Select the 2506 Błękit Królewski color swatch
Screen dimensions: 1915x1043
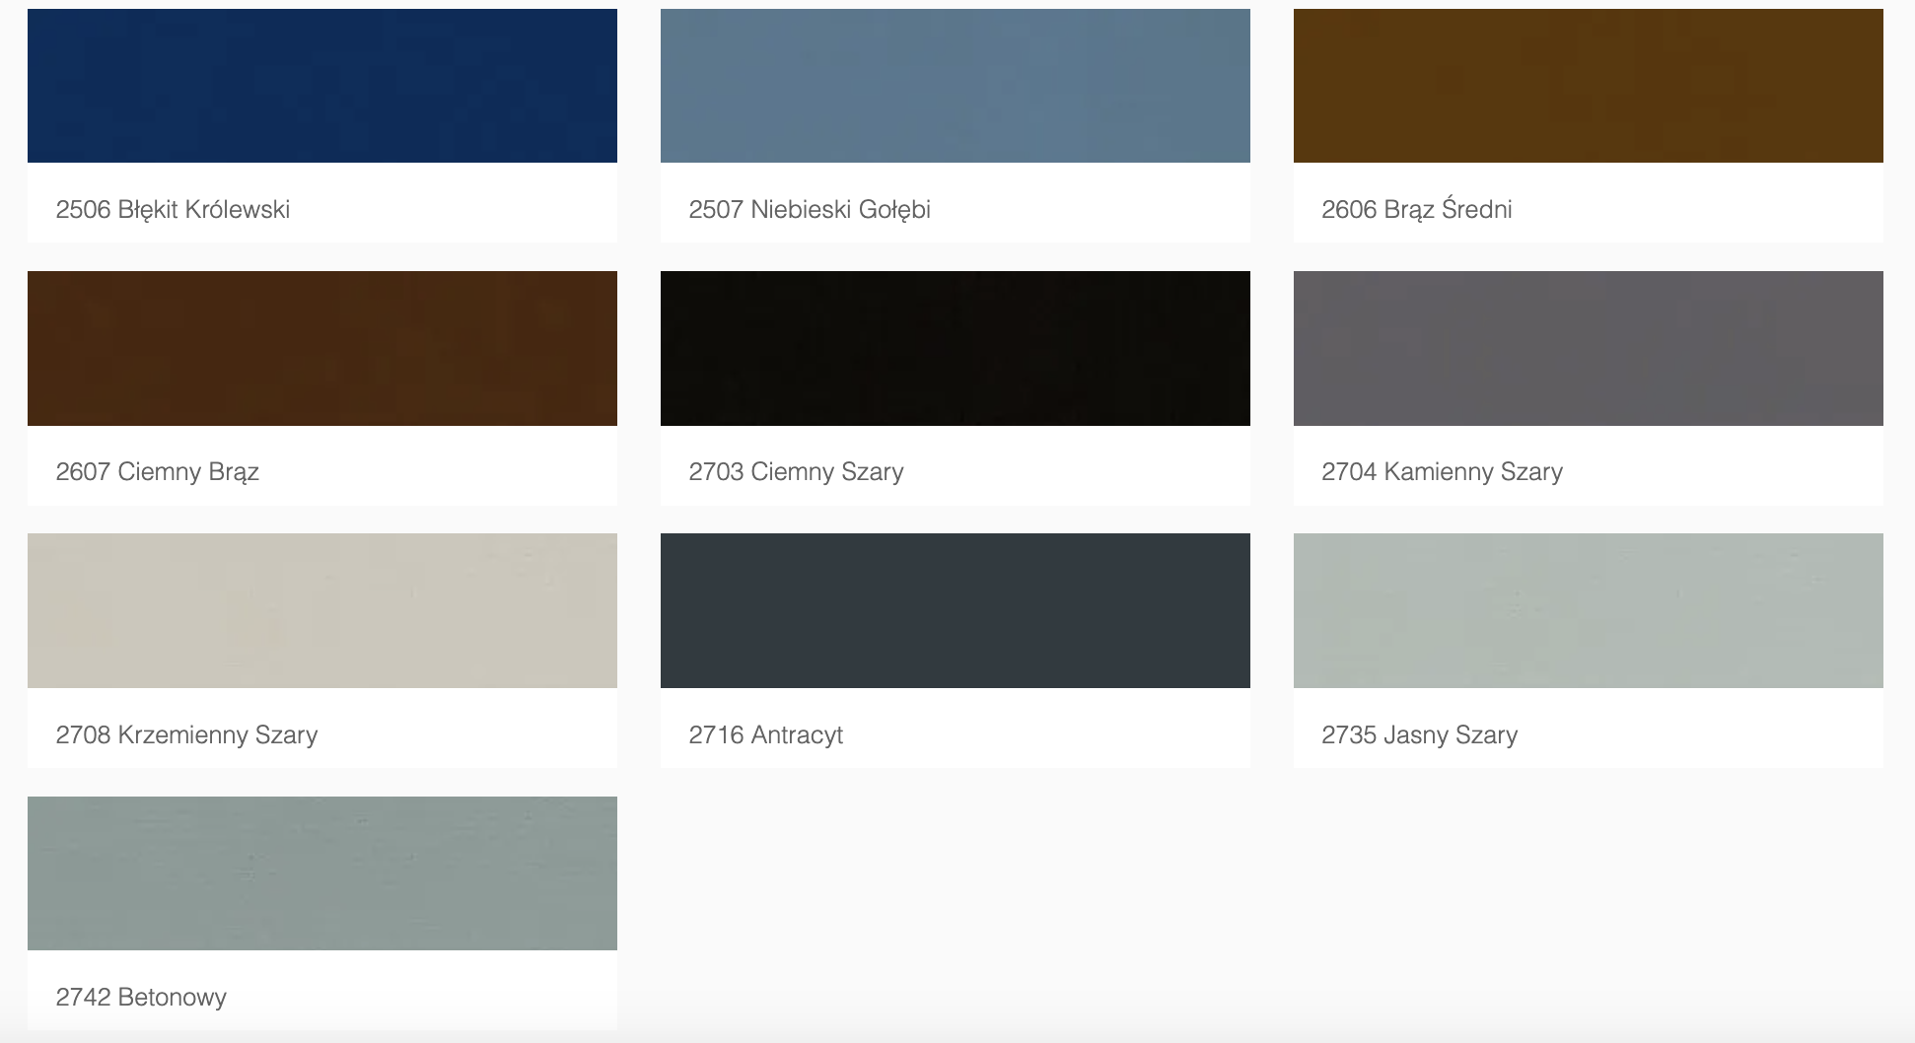(x=321, y=86)
